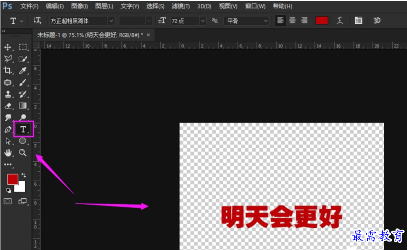Select the Horizontal Type tool
407x250 pixels.
point(23,129)
